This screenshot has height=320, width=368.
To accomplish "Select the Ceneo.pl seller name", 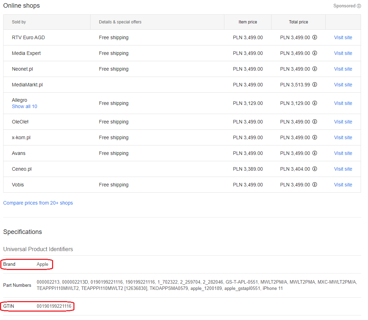I will (22, 169).
